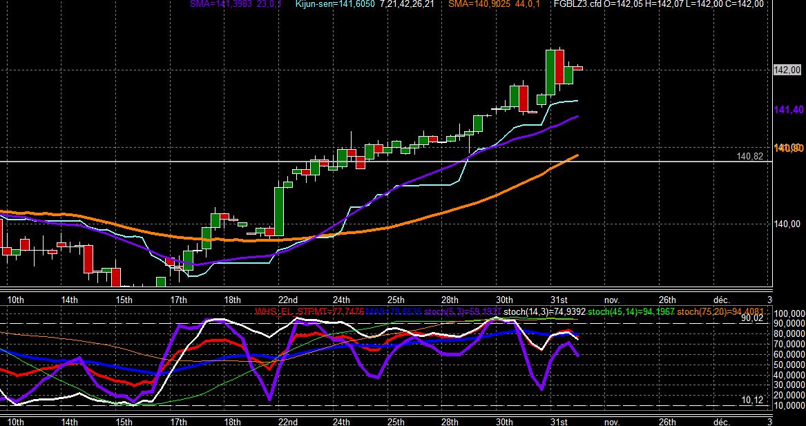This screenshot has width=806, height=426.
Task: Click the purple 141,40 price axis label
Action: point(788,110)
